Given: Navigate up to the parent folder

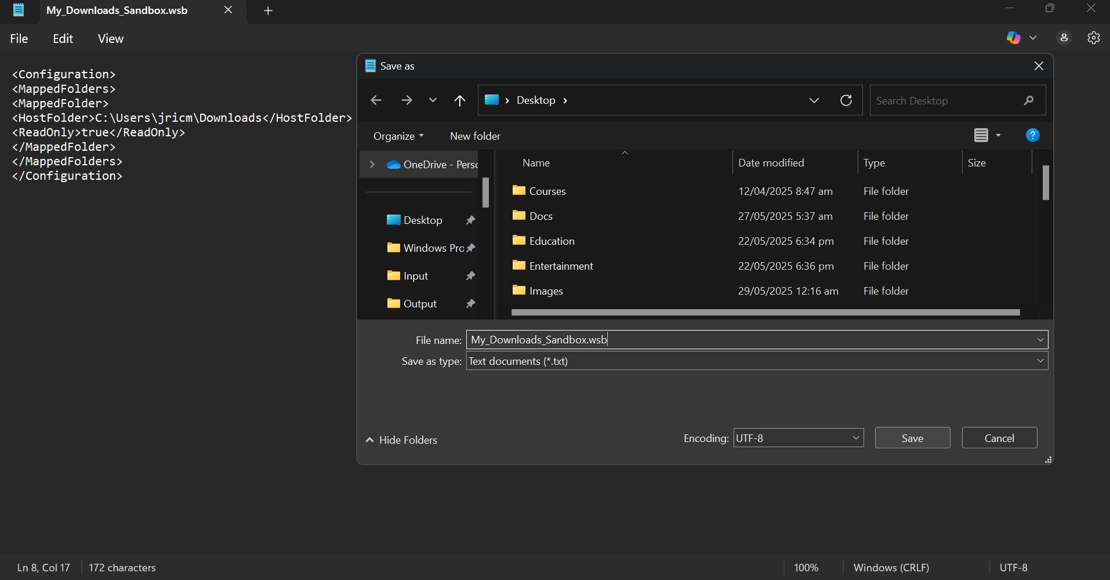Looking at the screenshot, I should click(x=459, y=100).
